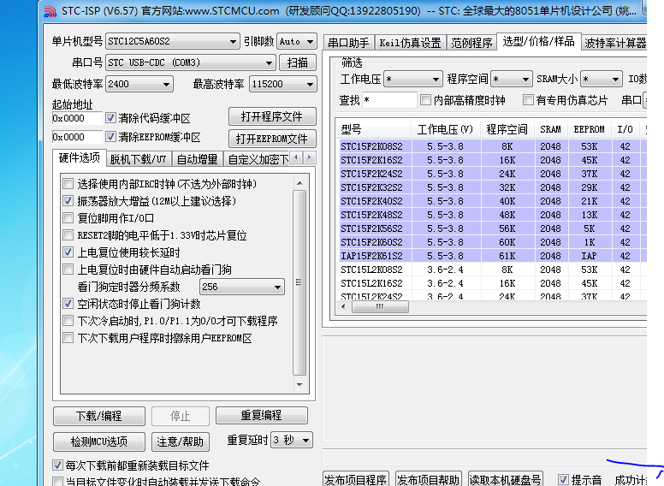Switch to 自动增量 tab
The height and width of the screenshot is (486, 664).
tap(197, 159)
